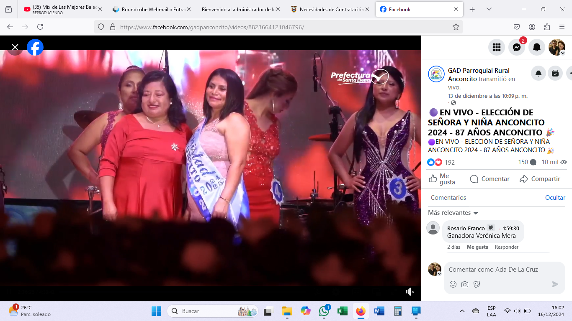
Task: Jump to timestamp 1:59:30 in comment
Action: (x=511, y=229)
